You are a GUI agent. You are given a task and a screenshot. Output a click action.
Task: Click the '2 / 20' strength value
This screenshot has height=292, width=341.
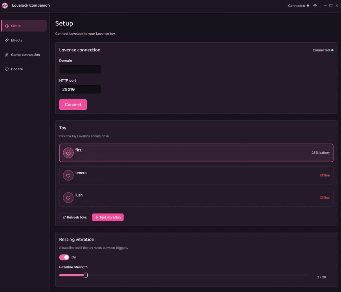coord(321,277)
